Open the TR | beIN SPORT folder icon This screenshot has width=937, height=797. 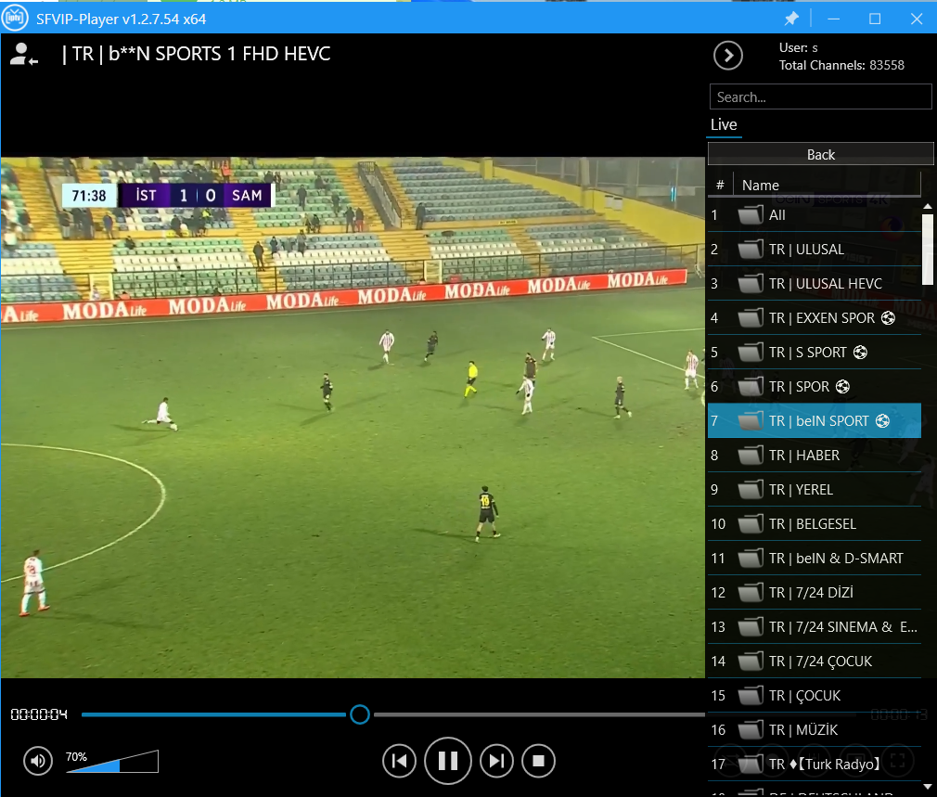point(751,420)
